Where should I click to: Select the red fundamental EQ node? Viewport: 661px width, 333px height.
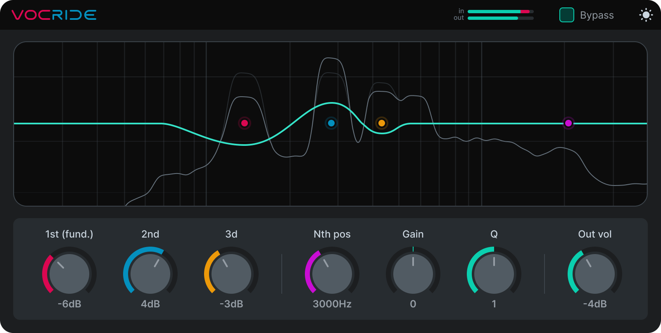pyautogui.click(x=245, y=123)
